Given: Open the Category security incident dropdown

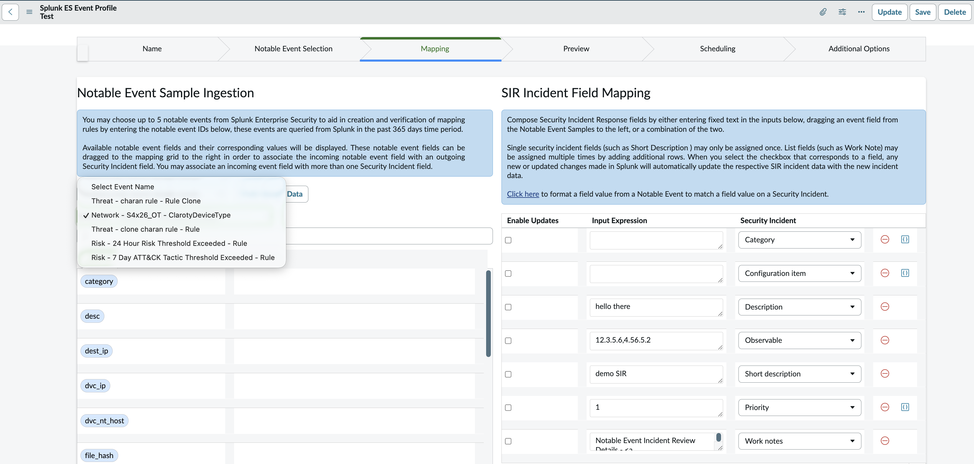Looking at the screenshot, I should (799, 240).
